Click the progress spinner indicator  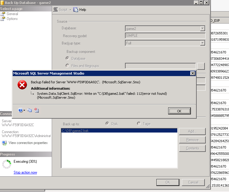coord(7,164)
